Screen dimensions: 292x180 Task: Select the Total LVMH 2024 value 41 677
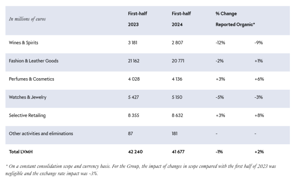click(179, 152)
